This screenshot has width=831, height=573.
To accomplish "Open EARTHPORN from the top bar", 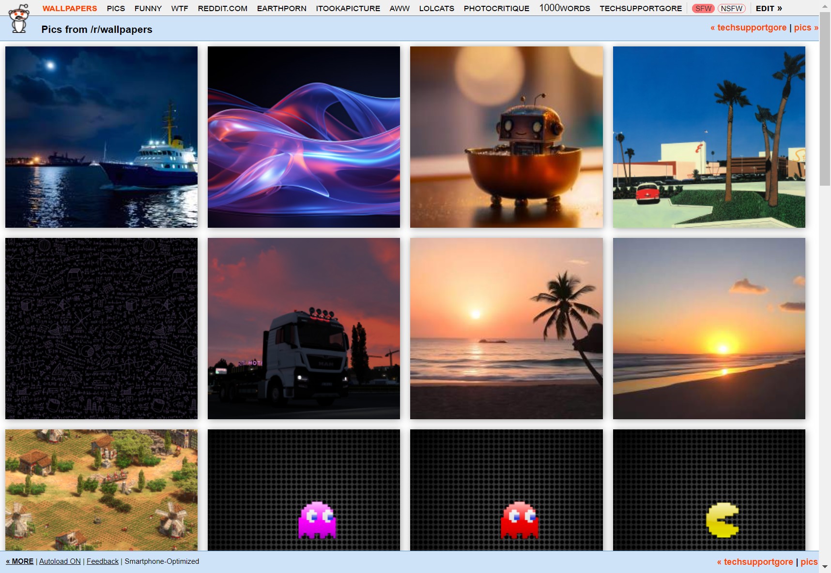I will 282,8.
